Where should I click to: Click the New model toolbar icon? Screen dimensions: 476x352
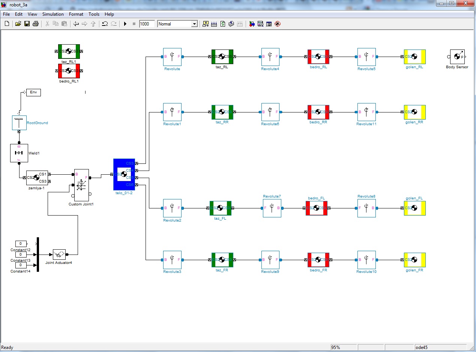point(7,24)
